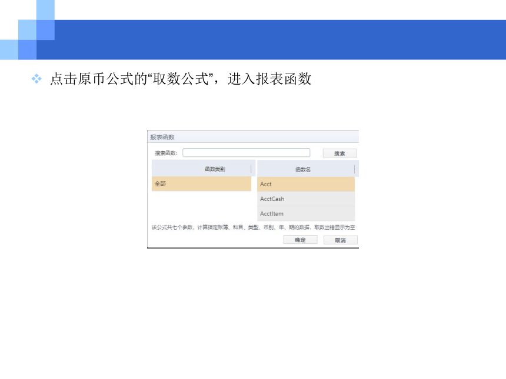Click the formula description text below list

(x=254, y=227)
